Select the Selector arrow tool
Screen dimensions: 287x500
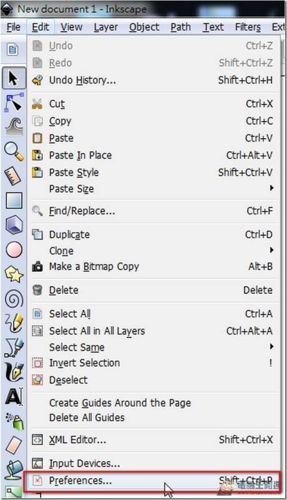(x=13, y=77)
